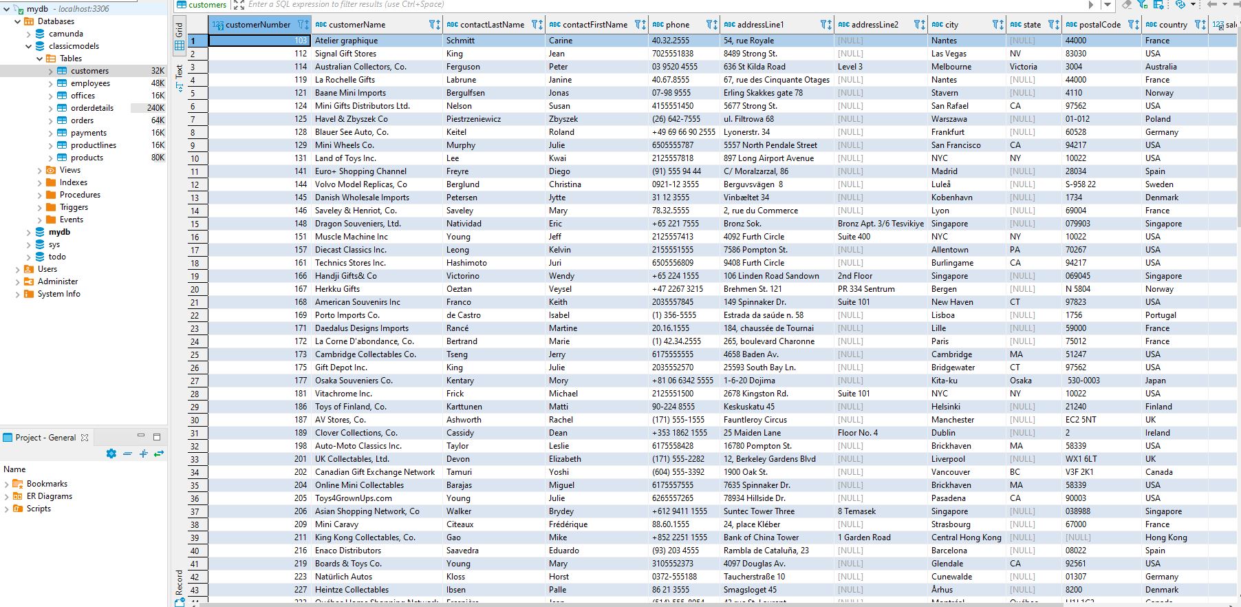Screen dimensions: 1241x607
Task: Click the SQL filter expression input field
Action: (x=660, y=4)
